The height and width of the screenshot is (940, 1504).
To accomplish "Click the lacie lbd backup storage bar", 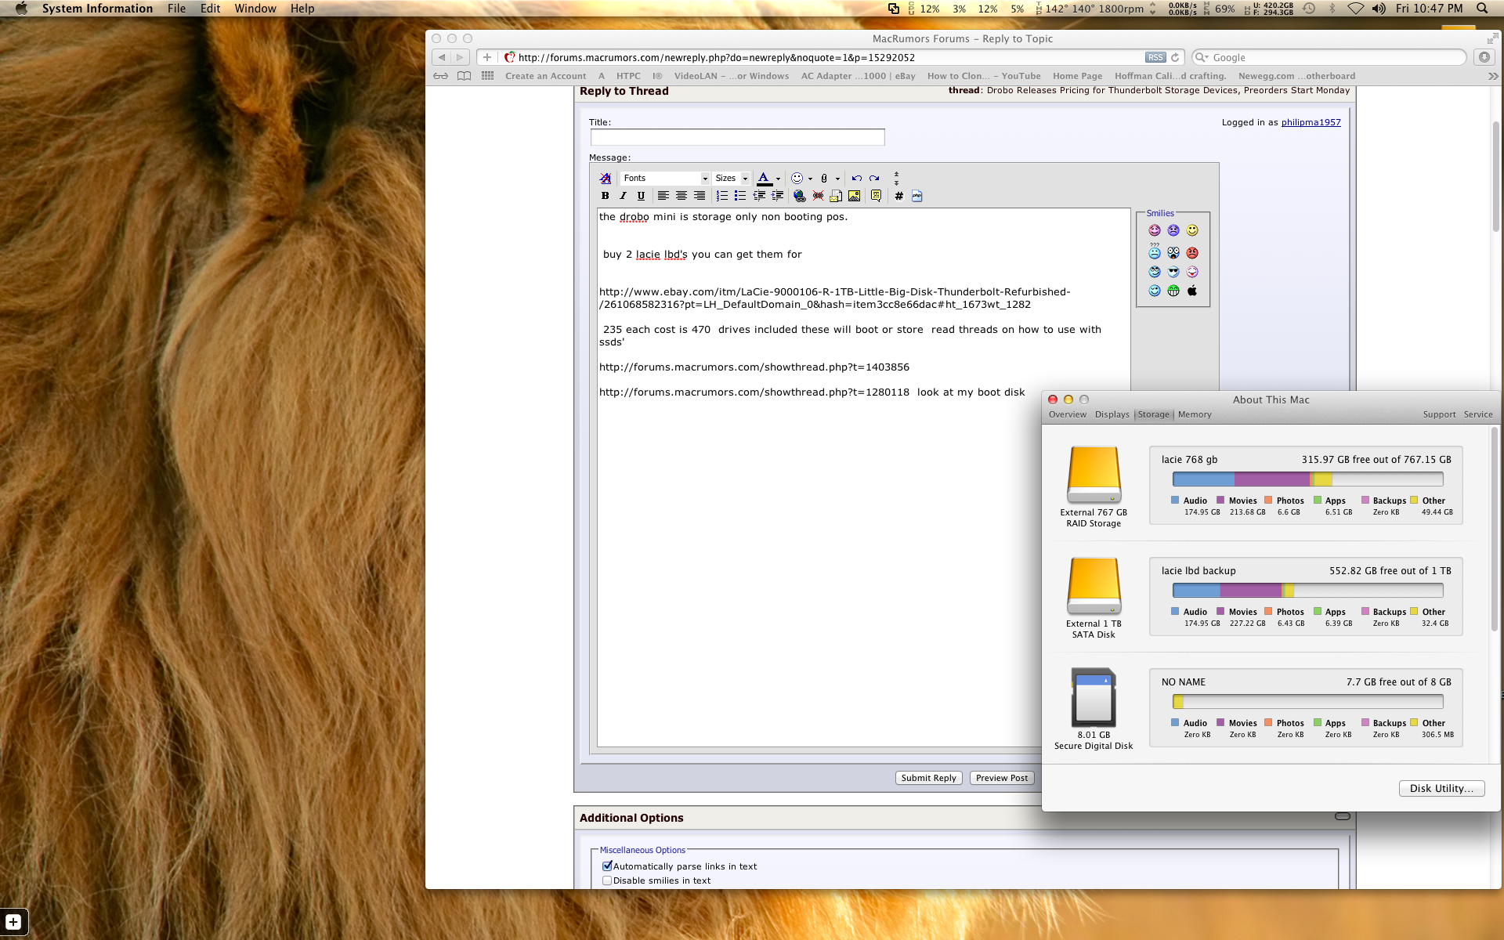I will pos(1307,591).
